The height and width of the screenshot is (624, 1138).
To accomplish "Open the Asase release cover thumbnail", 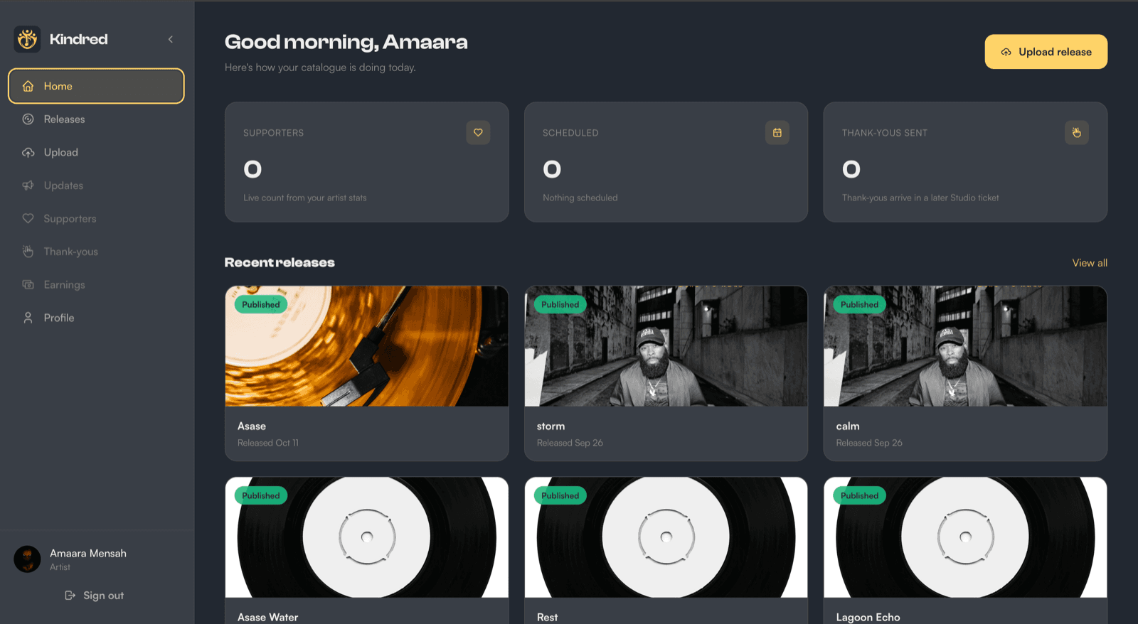I will [x=367, y=346].
